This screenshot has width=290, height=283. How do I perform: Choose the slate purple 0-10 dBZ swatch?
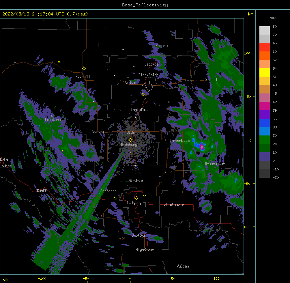coord(264,157)
